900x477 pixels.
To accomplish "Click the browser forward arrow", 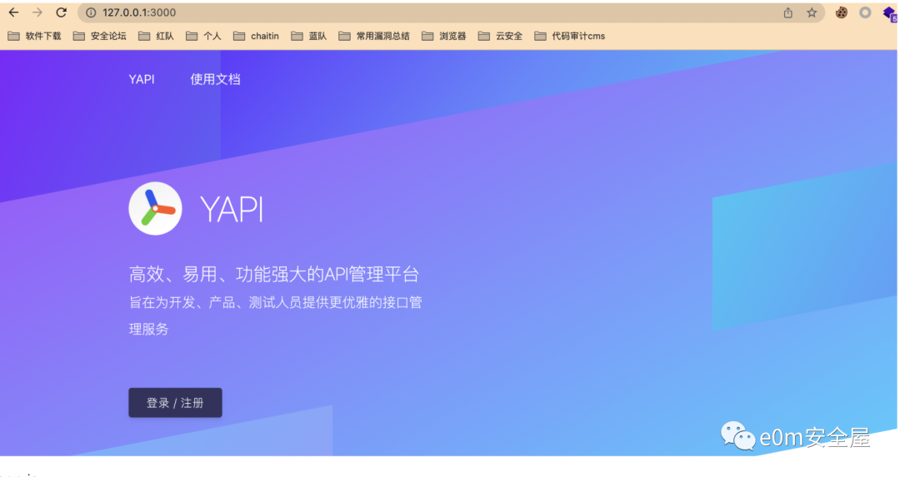I will [x=37, y=12].
